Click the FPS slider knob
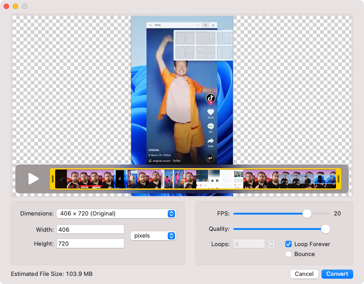Viewport: 364px width, 284px height. [307, 214]
